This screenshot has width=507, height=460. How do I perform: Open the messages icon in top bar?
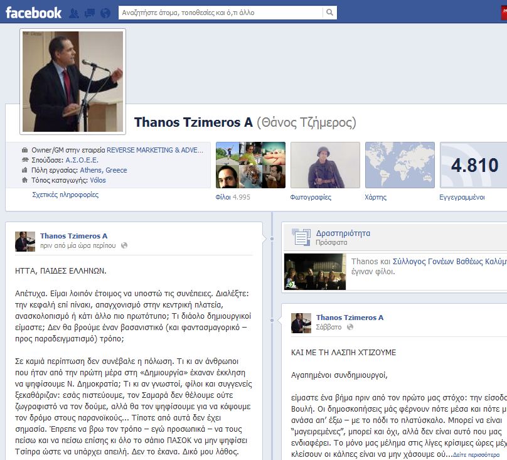point(89,13)
